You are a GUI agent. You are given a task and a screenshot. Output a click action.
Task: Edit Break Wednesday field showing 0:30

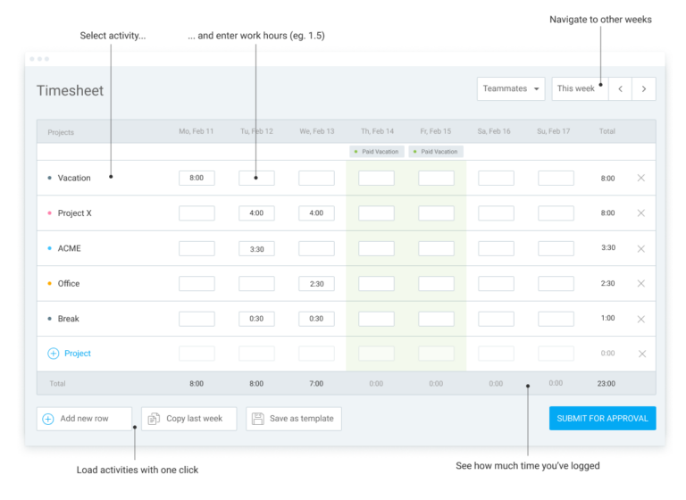point(316,319)
